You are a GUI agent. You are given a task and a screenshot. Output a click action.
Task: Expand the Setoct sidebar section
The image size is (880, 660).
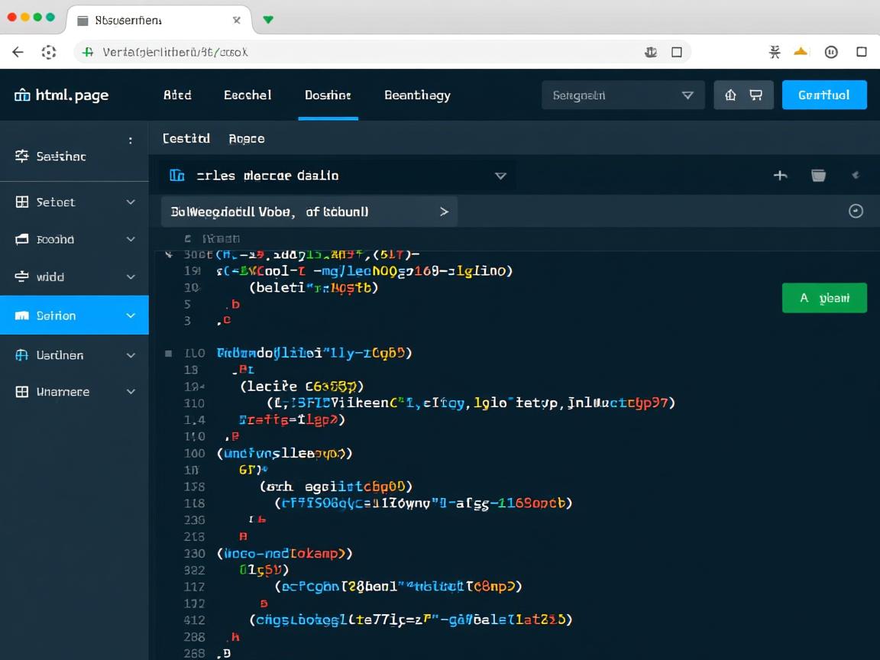[74, 202]
